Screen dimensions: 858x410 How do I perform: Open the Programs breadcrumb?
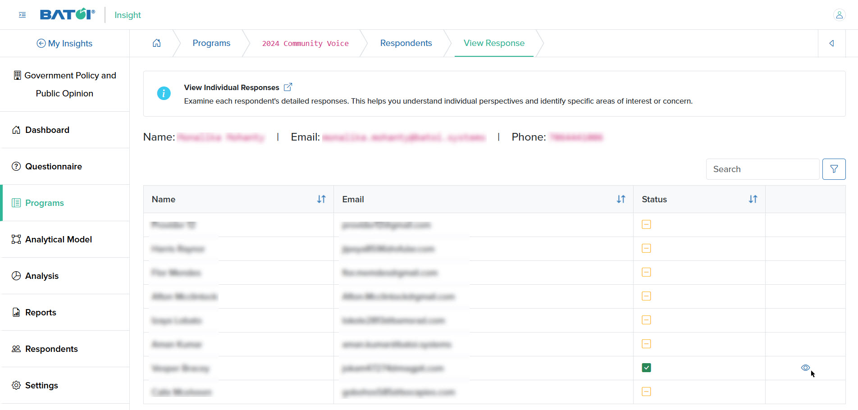[211, 43]
